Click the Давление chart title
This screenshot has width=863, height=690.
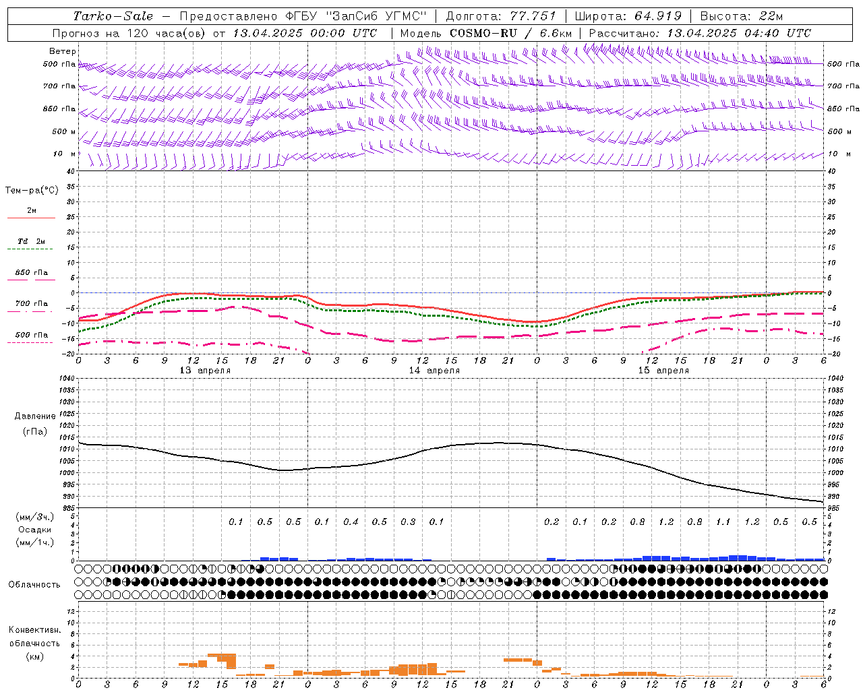pos(35,416)
